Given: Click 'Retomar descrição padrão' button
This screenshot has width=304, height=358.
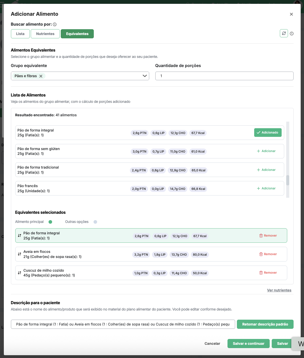Looking at the screenshot, I should pyautogui.click(x=265, y=324).
